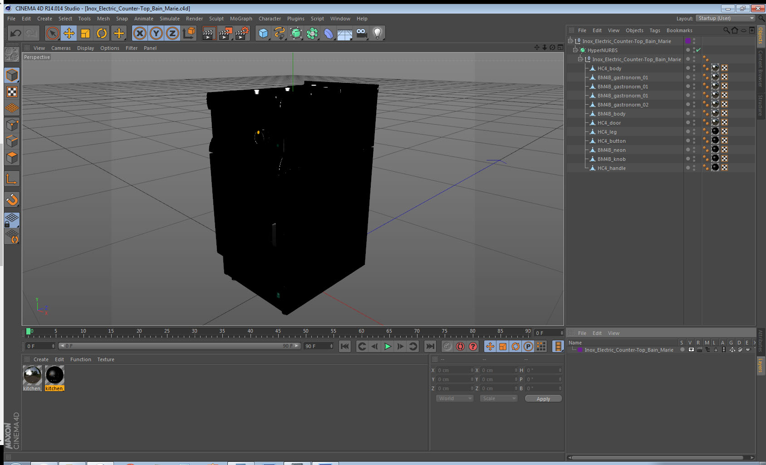766x465 pixels.
Task: Open the Scale mode dropdown
Action: click(x=499, y=398)
